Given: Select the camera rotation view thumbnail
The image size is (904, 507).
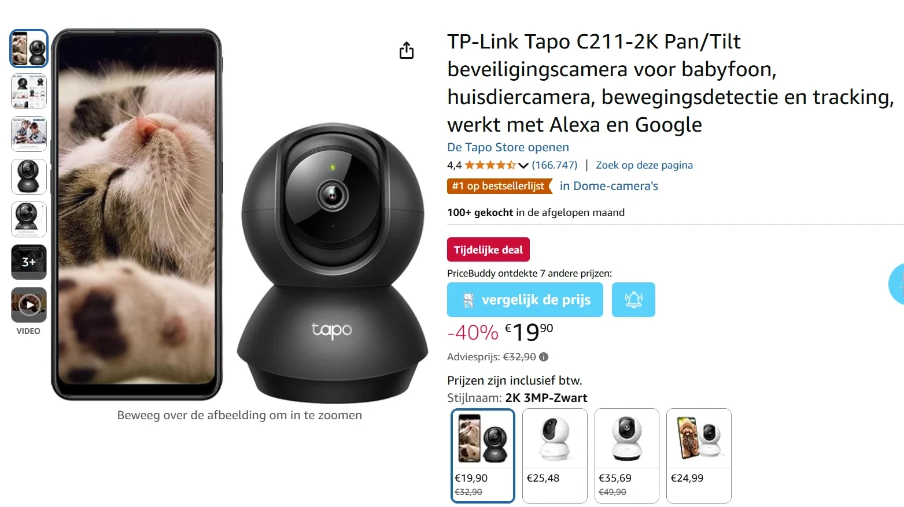Looking at the screenshot, I should pyautogui.click(x=29, y=219).
